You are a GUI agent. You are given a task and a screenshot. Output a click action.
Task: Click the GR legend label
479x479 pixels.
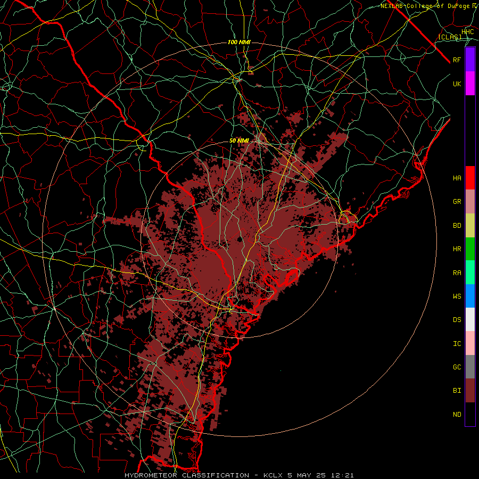(x=457, y=202)
